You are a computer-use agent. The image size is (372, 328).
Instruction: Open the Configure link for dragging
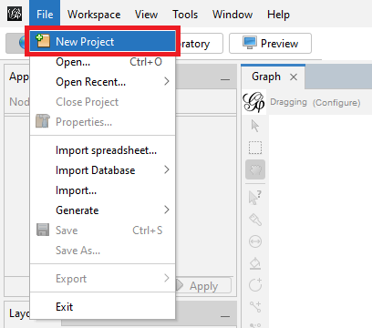[x=336, y=103]
